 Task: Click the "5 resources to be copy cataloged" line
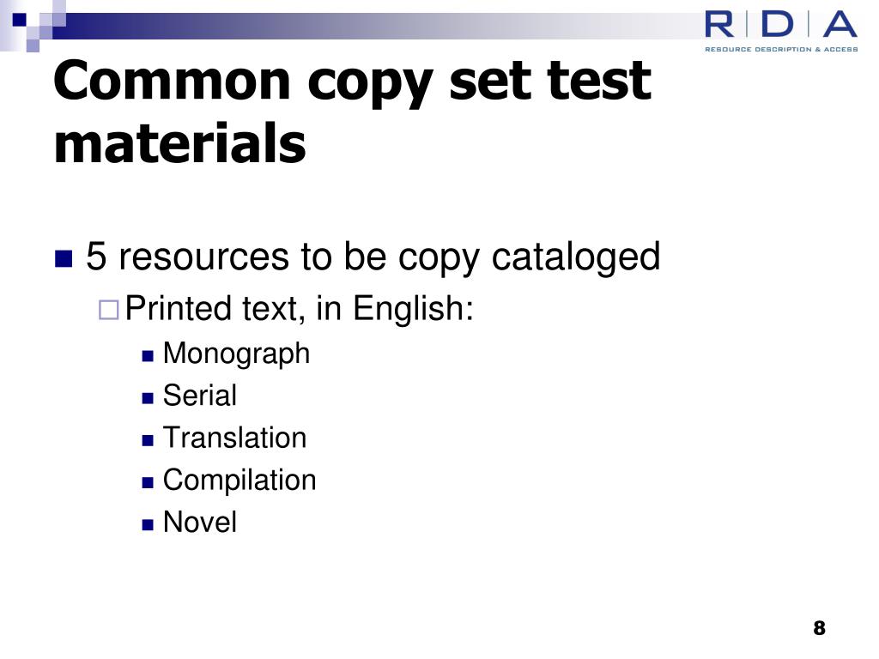(373, 257)
